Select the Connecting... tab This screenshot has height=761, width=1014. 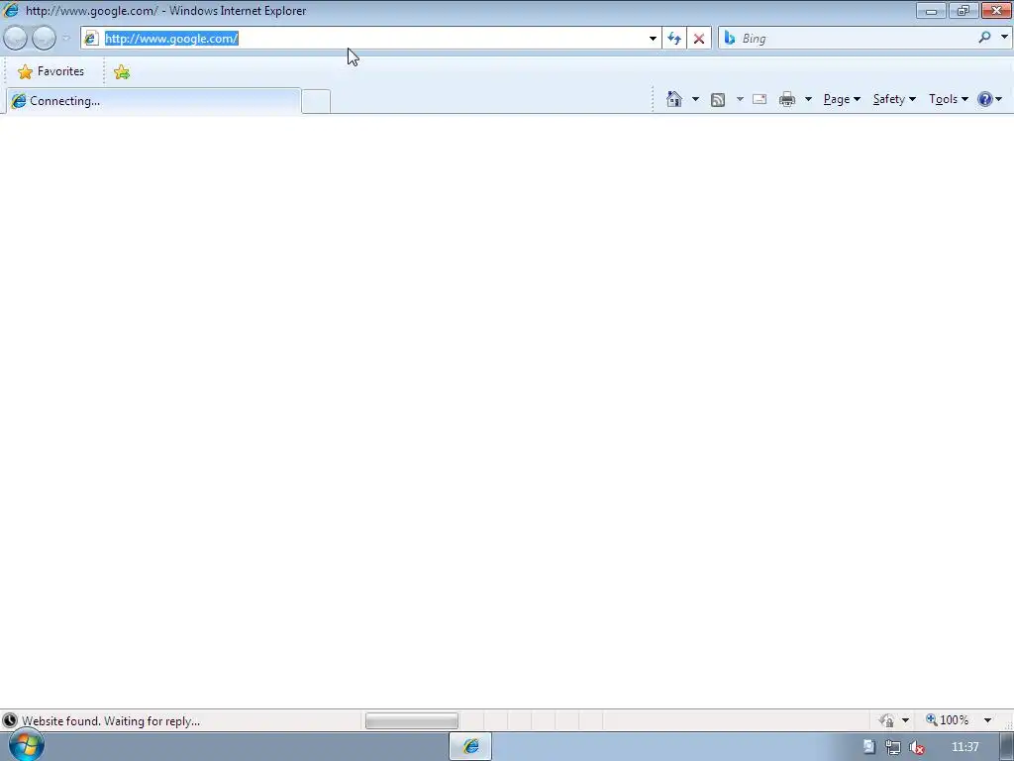point(153,101)
